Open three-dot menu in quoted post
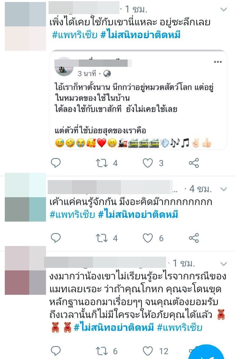Image resolution: width=235 pixels, height=359 pixels. point(218,62)
